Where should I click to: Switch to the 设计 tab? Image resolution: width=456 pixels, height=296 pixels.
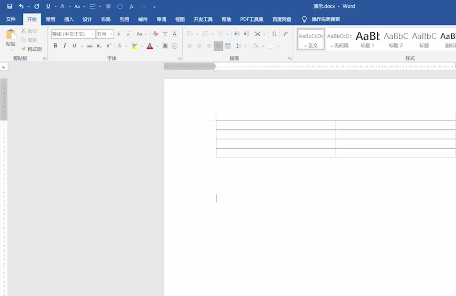click(x=87, y=19)
